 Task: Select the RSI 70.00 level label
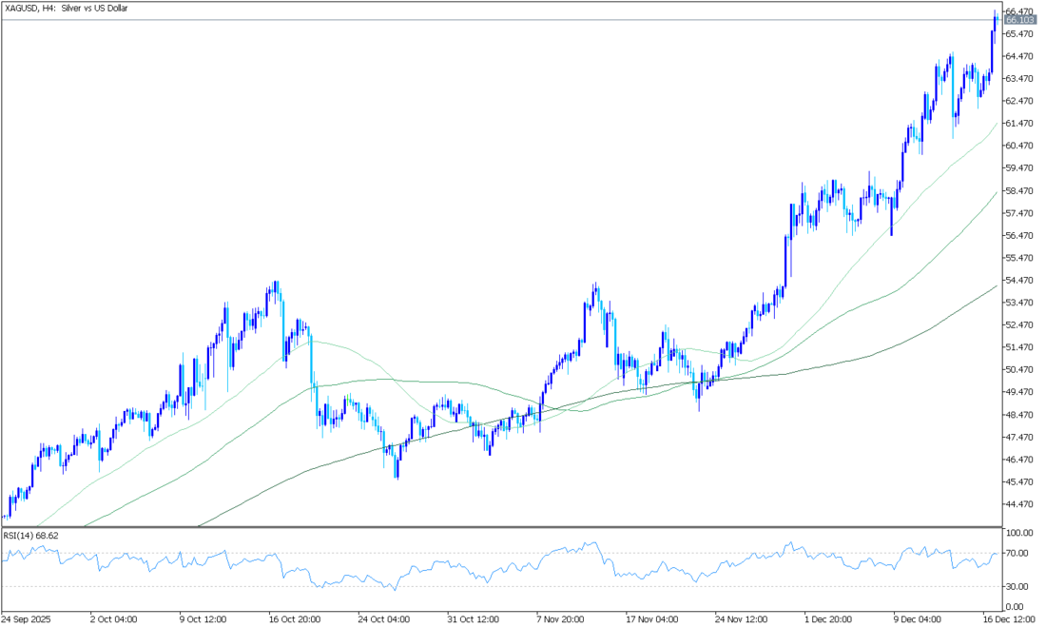(x=1017, y=554)
